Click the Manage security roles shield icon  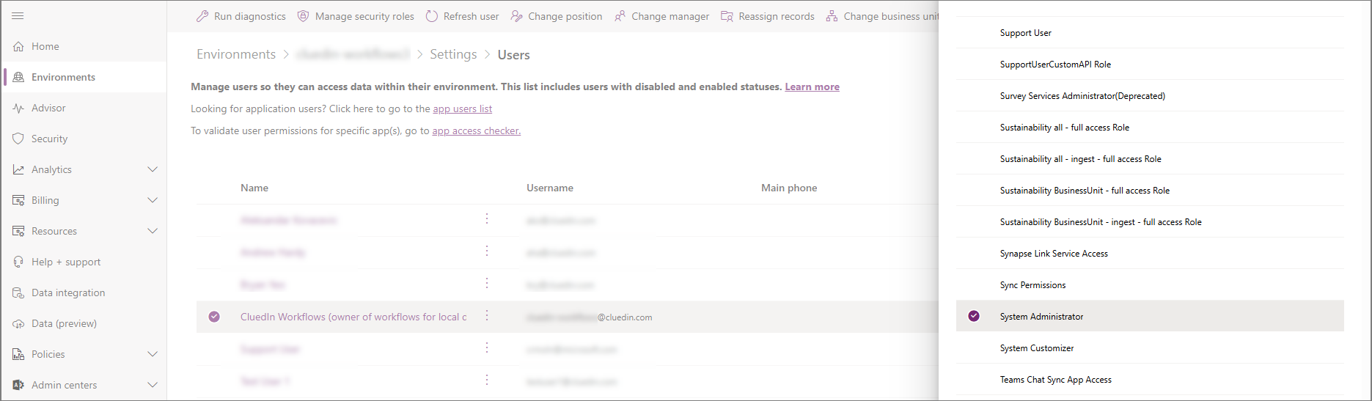pyautogui.click(x=303, y=16)
